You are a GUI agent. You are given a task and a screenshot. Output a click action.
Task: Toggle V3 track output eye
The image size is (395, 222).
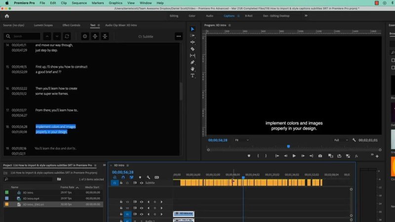(x=142, y=202)
